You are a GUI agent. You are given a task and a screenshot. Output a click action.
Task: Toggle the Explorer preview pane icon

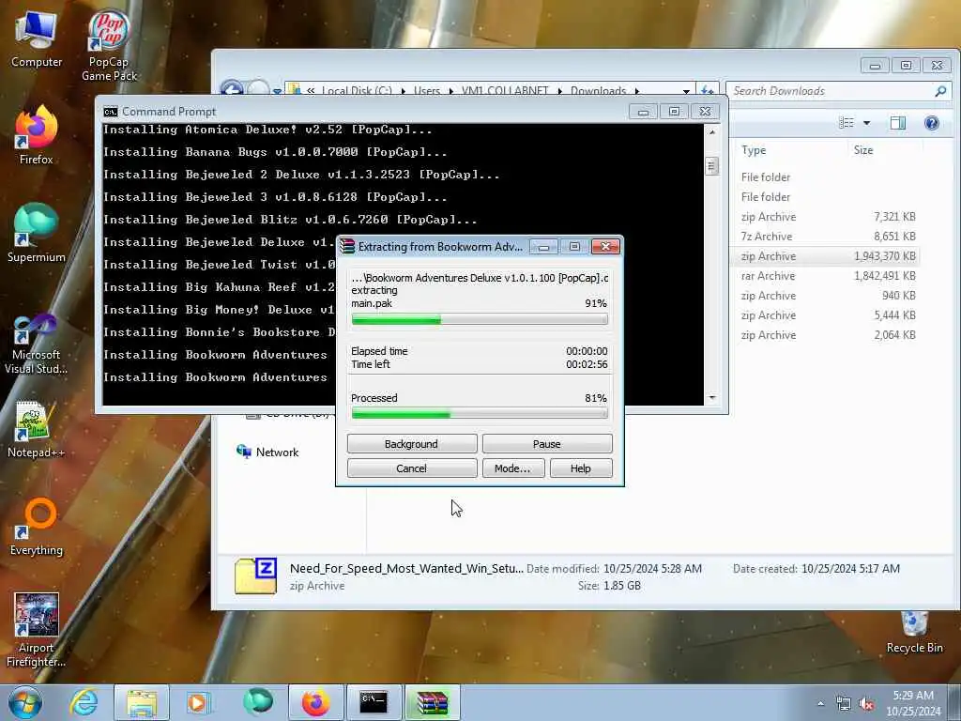(898, 123)
